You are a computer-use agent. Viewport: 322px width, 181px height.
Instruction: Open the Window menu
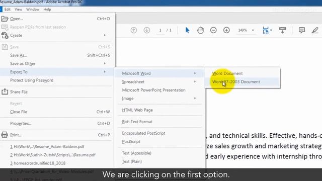[33, 10]
